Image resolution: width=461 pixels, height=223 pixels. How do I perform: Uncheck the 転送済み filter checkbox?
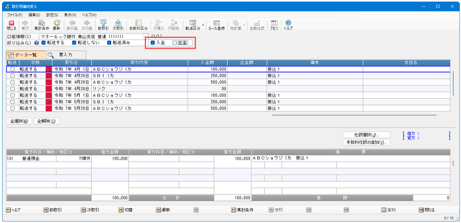109,43
